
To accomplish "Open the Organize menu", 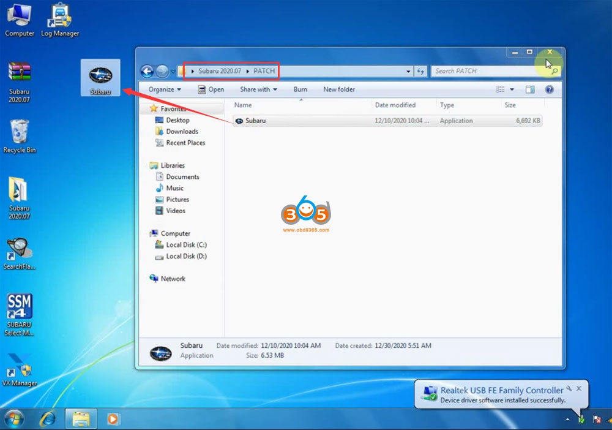I will pyautogui.click(x=164, y=89).
